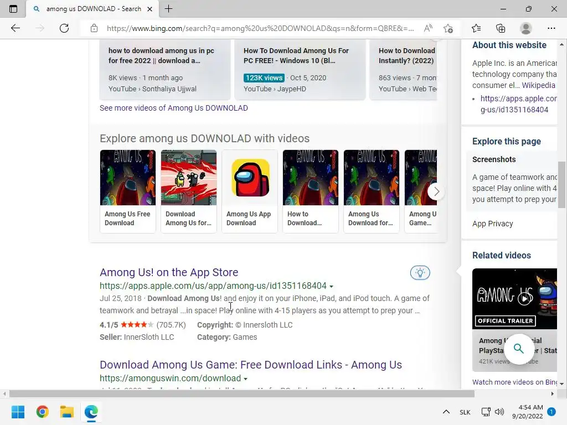Screen dimensions: 567x425
Task: Expand amonguswin.com result URL dropdown
Action: (x=245, y=379)
